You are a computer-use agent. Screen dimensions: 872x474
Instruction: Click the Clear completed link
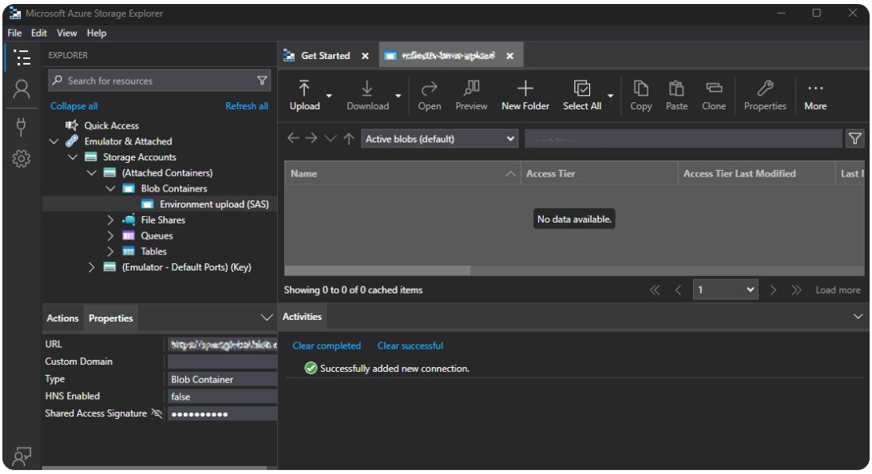coord(327,346)
